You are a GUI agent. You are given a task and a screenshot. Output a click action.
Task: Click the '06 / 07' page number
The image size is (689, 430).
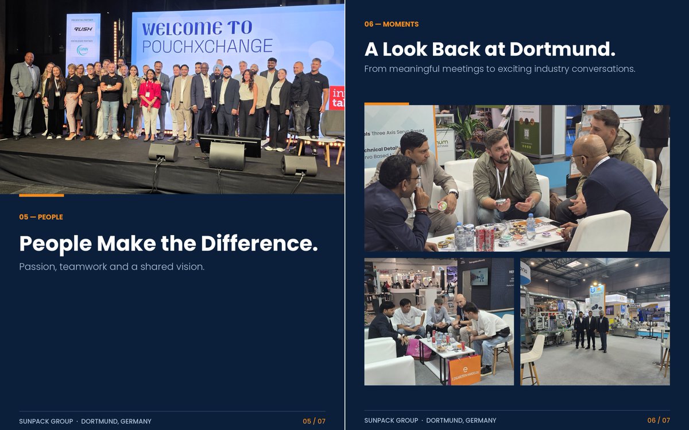click(659, 420)
